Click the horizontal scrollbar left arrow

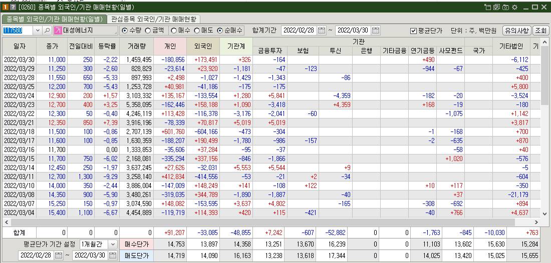tap(6, 222)
